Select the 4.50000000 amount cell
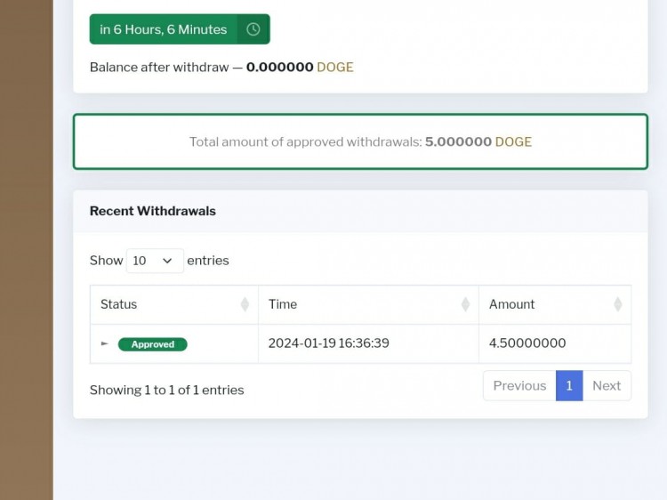Image resolution: width=667 pixels, height=500 pixels. tap(555, 343)
